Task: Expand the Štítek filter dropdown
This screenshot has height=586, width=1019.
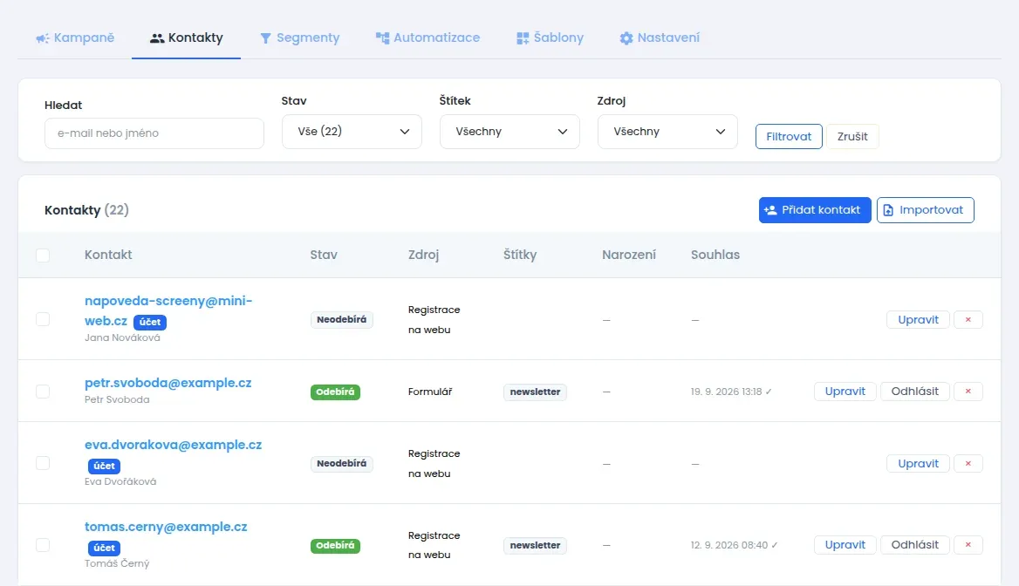Action: pos(509,131)
